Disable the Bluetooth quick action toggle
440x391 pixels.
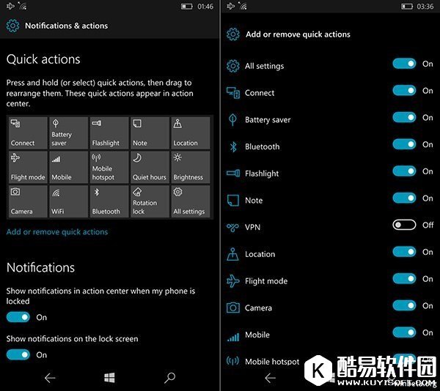coord(404,144)
